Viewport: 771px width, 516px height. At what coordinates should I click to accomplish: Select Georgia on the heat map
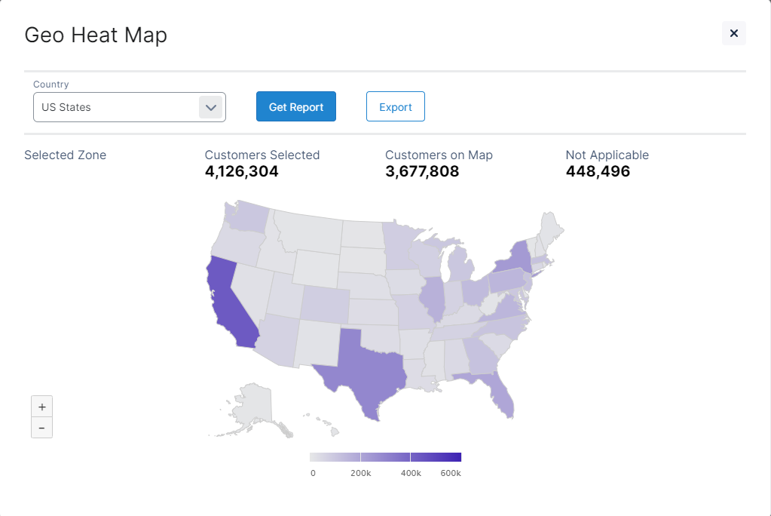point(481,355)
